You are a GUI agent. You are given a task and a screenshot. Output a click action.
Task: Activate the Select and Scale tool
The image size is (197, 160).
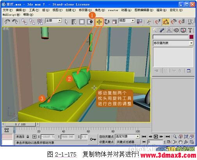point(115,22)
